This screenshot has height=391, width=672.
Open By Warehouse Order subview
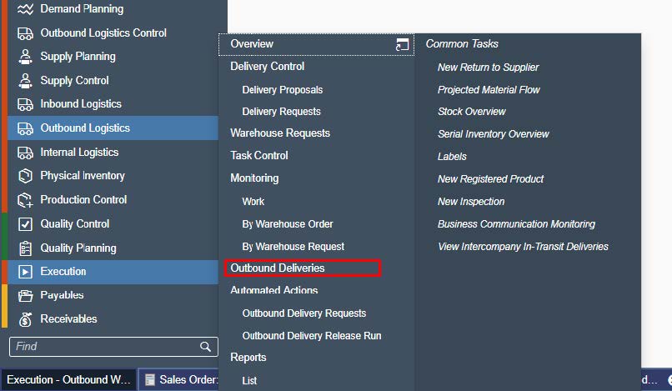click(288, 224)
